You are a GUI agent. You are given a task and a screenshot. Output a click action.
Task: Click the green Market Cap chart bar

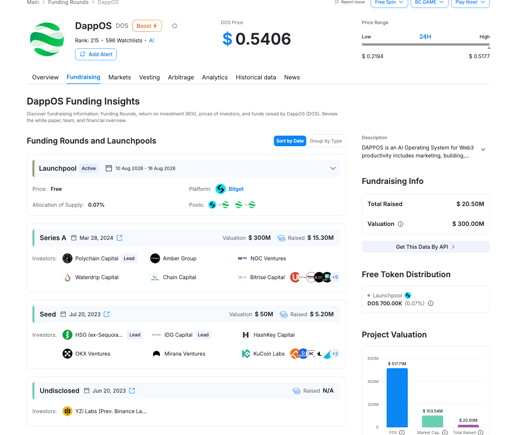[433, 421]
